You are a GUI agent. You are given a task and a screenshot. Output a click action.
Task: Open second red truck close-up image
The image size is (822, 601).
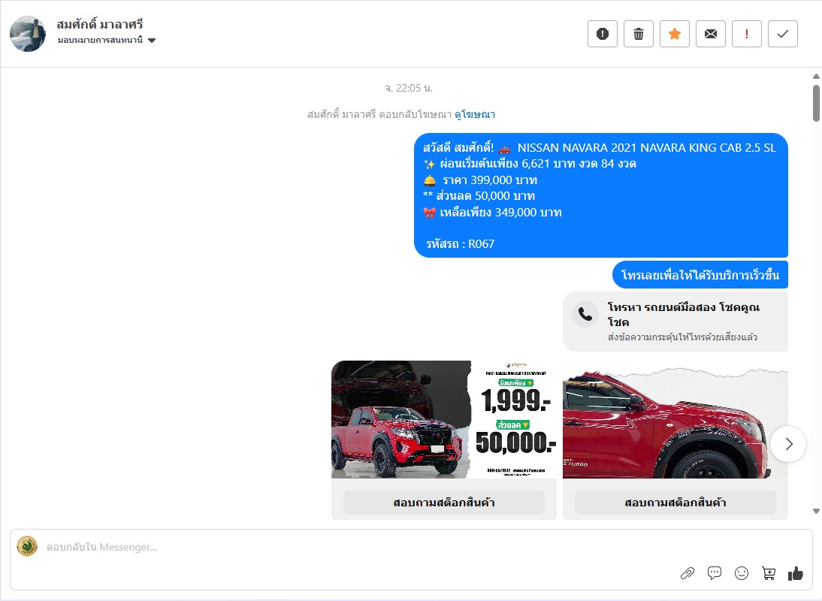pos(675,419)
